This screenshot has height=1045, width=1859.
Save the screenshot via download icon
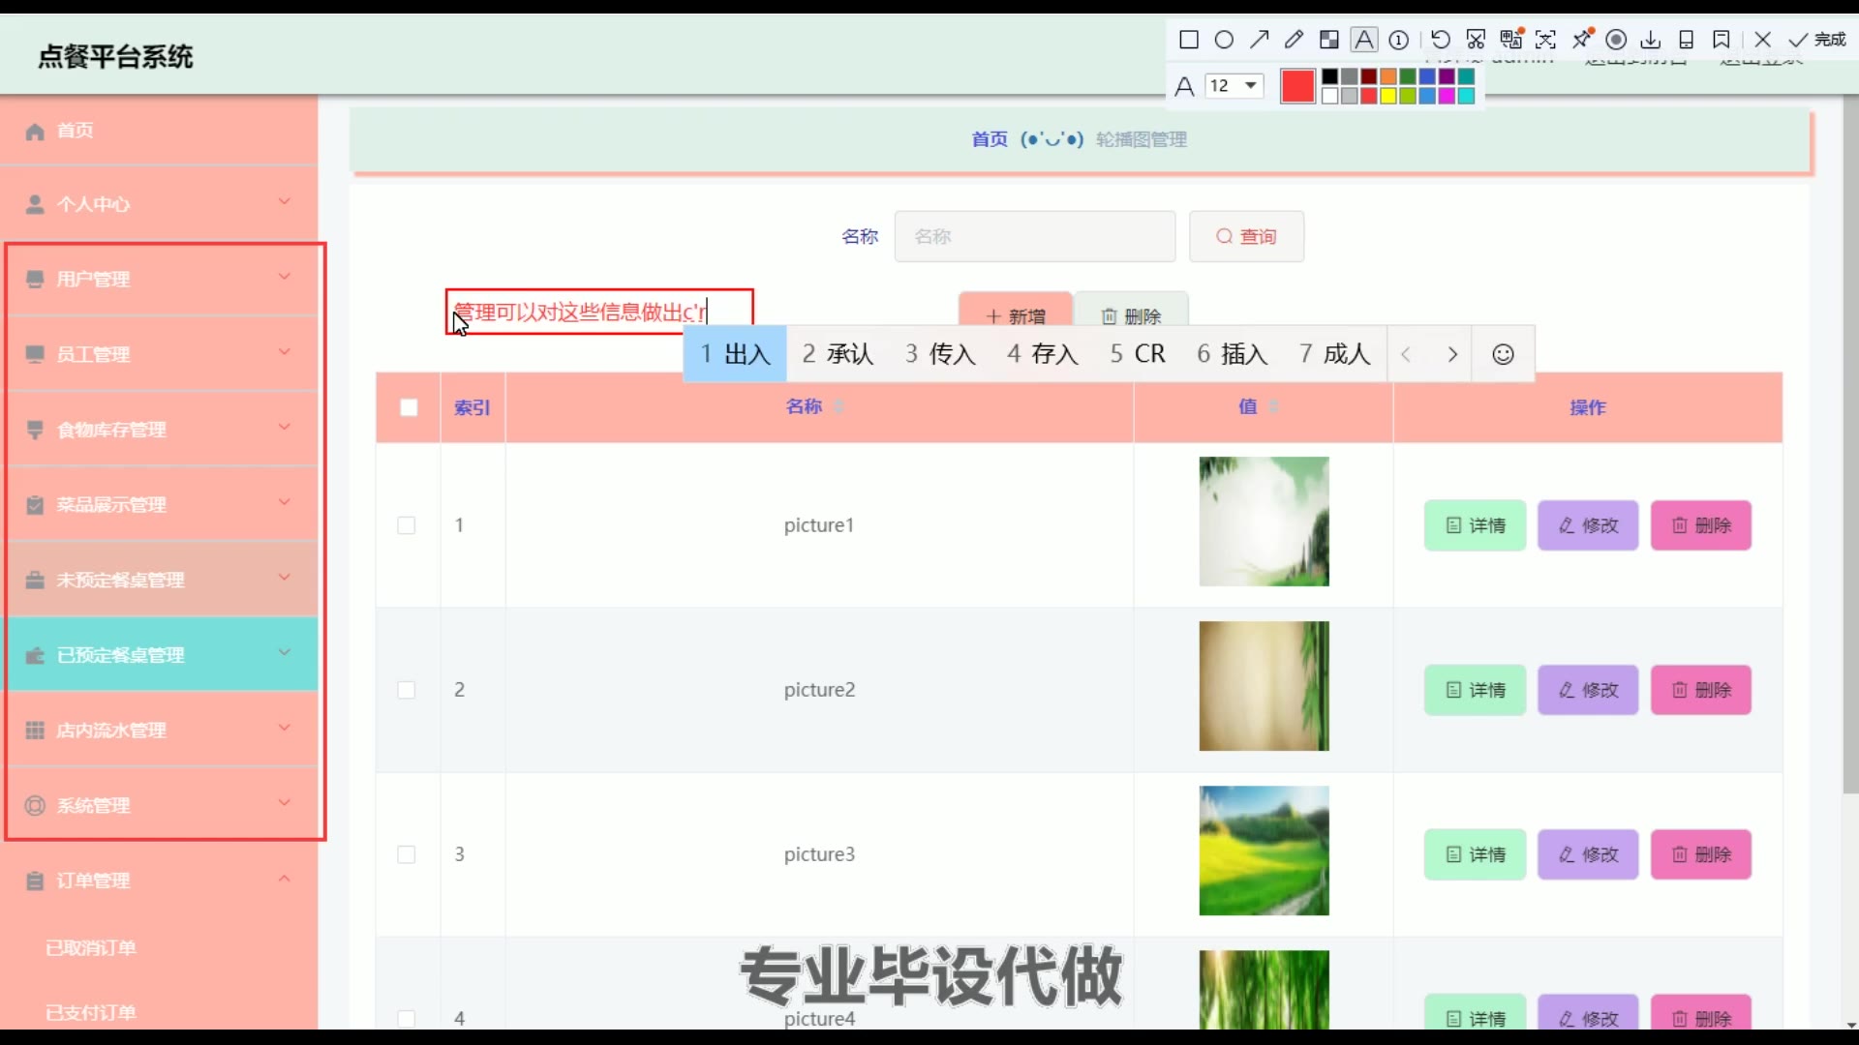(x=1651, y=40)
